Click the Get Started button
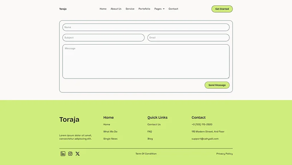 click(x=222, y=9)
